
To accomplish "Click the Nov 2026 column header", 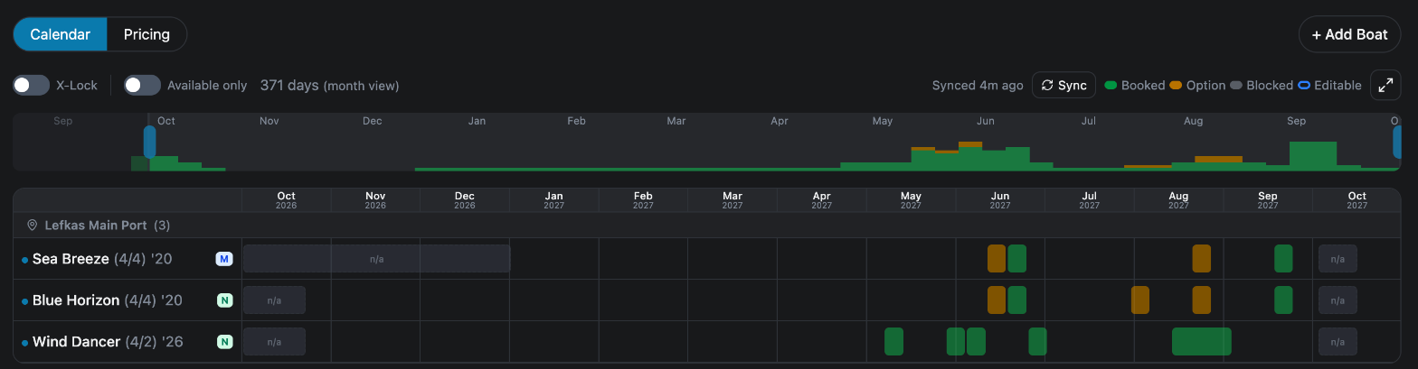I will [x=375, y=200].
